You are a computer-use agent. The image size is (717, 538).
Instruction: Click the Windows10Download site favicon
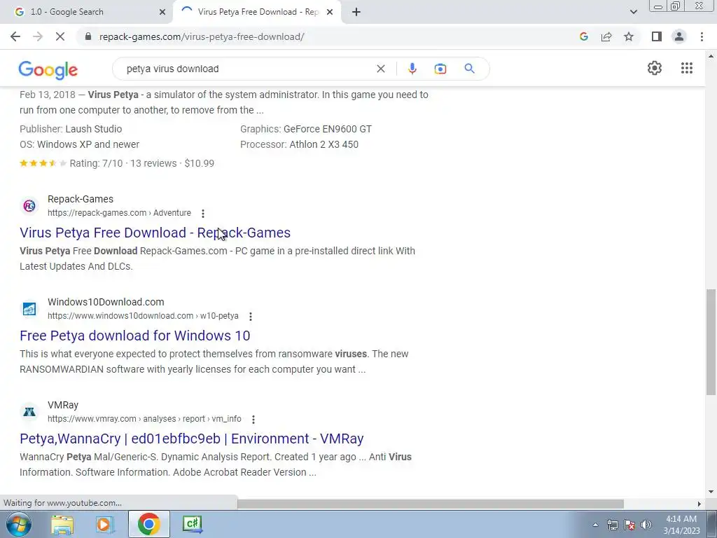[x=29, y=309]
